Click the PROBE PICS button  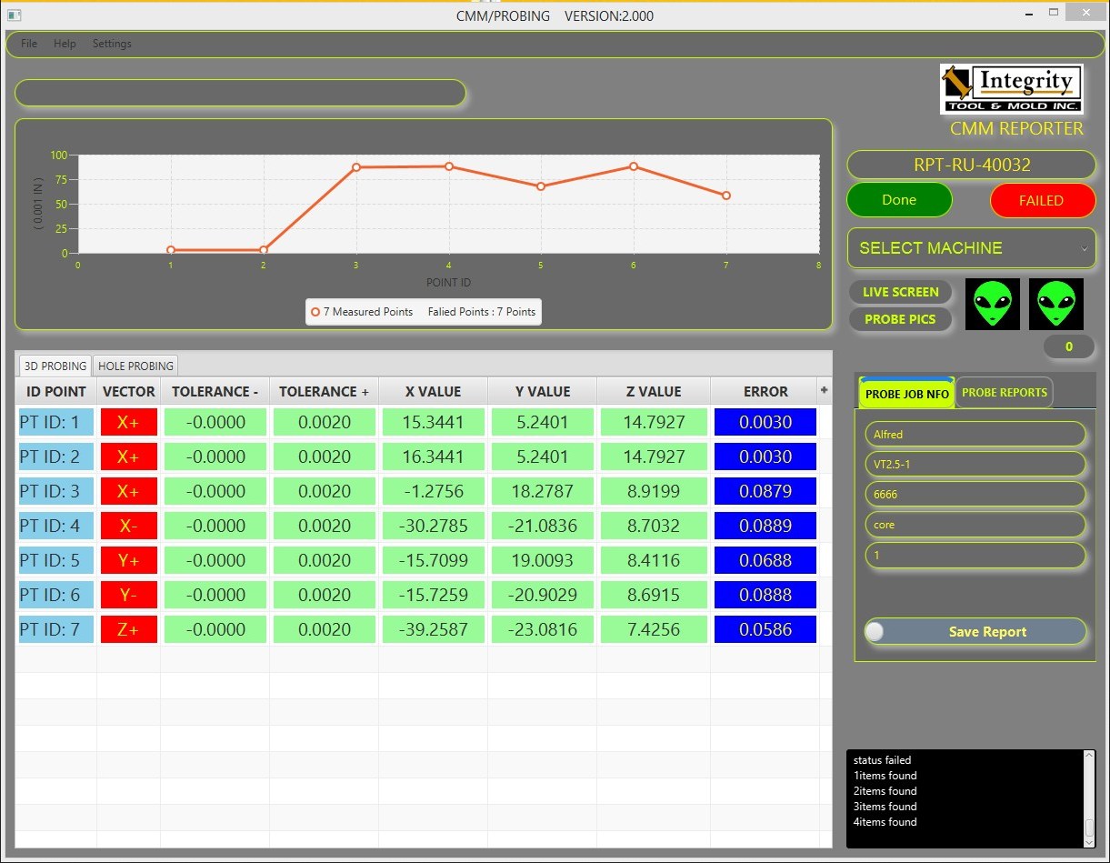coord(900,319)
